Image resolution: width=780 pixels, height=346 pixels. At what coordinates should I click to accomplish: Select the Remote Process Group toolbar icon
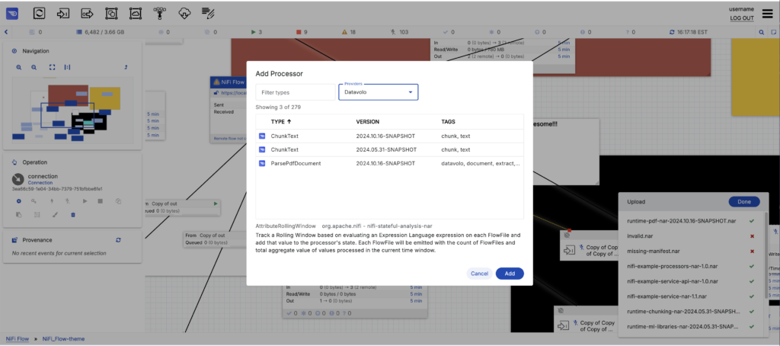(135, 14)
